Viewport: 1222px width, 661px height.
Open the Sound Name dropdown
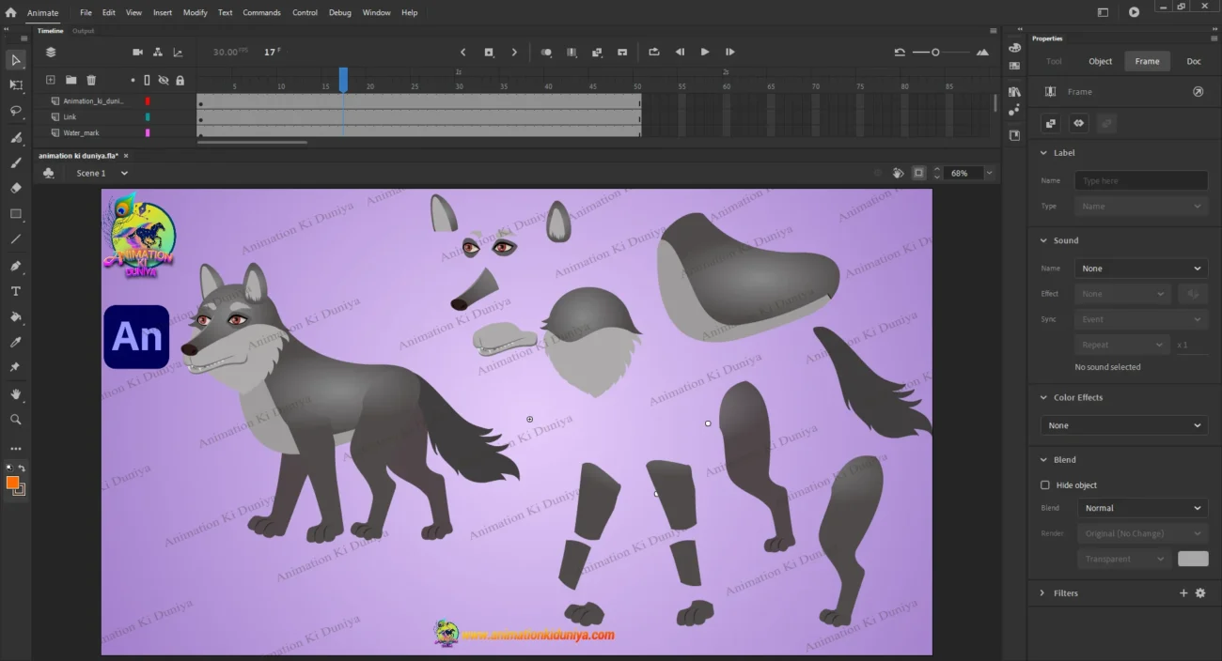pos(1141,269)
